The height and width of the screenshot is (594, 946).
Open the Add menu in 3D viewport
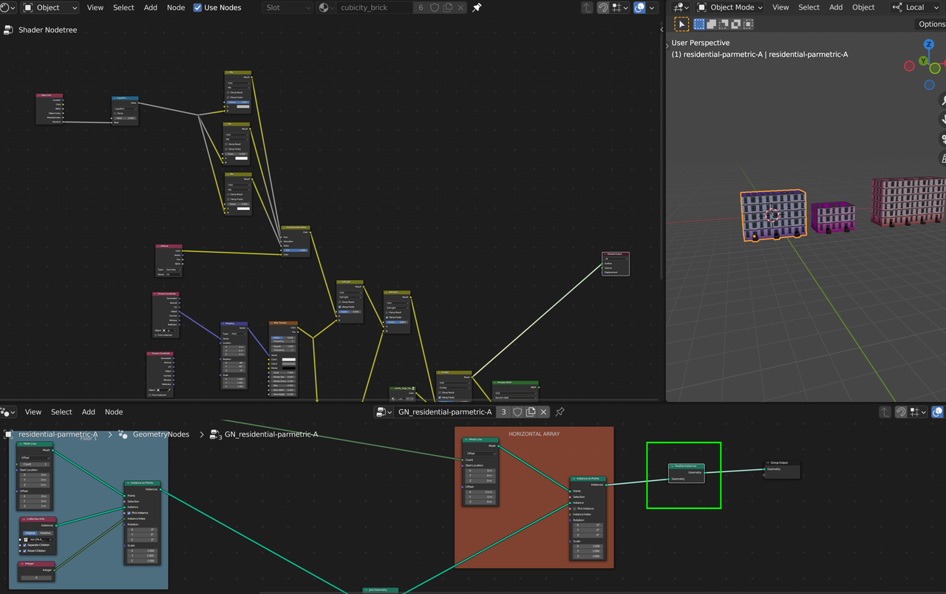point(836,7)
